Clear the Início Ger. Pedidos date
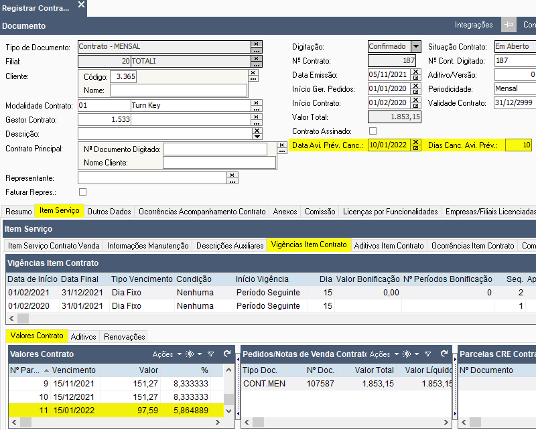Image resolution: width=536 pixels, height=430 pixels. (415, 86)
